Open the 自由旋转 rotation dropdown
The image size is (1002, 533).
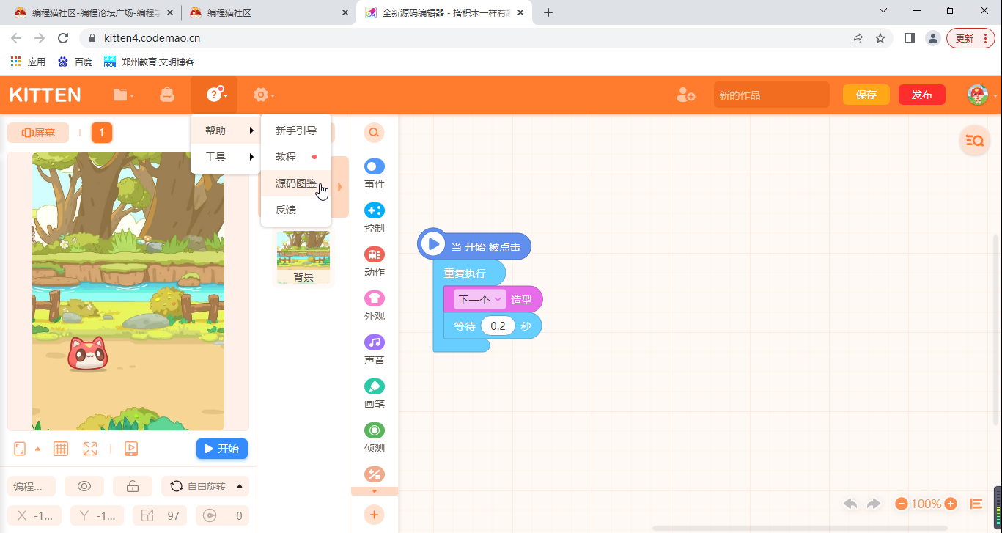[205, 486]
